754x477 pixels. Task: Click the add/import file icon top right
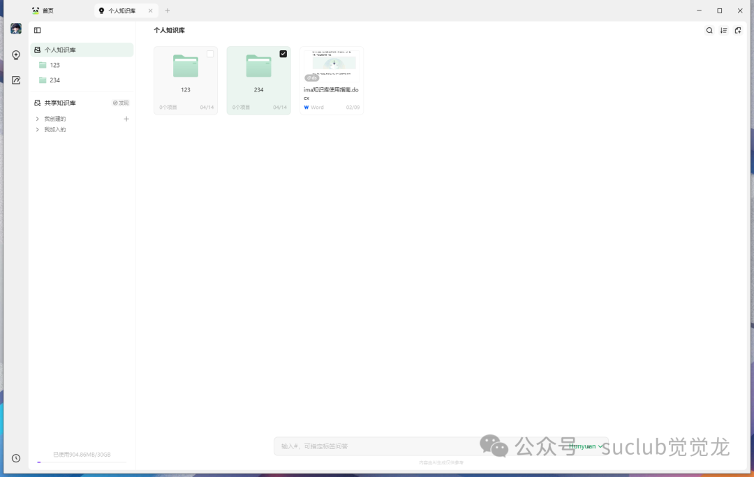click(738, 30)
